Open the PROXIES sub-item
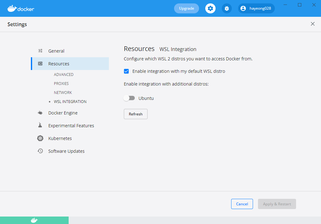This screenshot has height=224, width=321. point(61,83)
